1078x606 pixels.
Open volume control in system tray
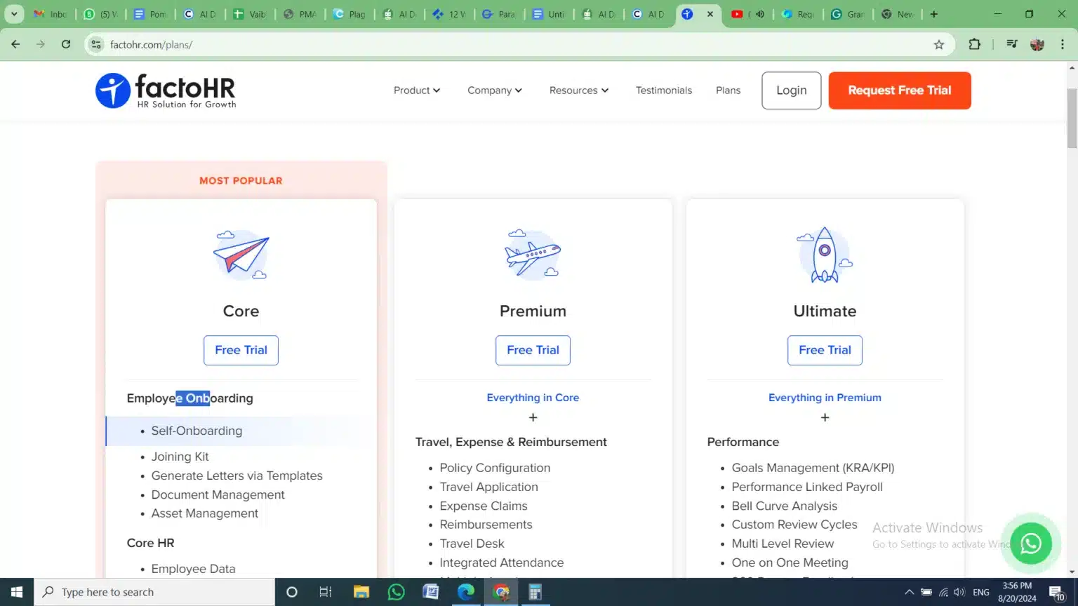point(959,592)
